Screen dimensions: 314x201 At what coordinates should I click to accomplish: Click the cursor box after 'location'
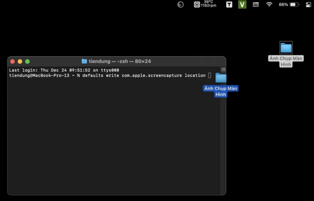[210, 75]
